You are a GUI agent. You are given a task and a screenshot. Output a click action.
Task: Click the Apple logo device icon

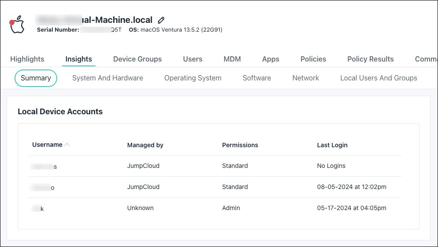17,25
